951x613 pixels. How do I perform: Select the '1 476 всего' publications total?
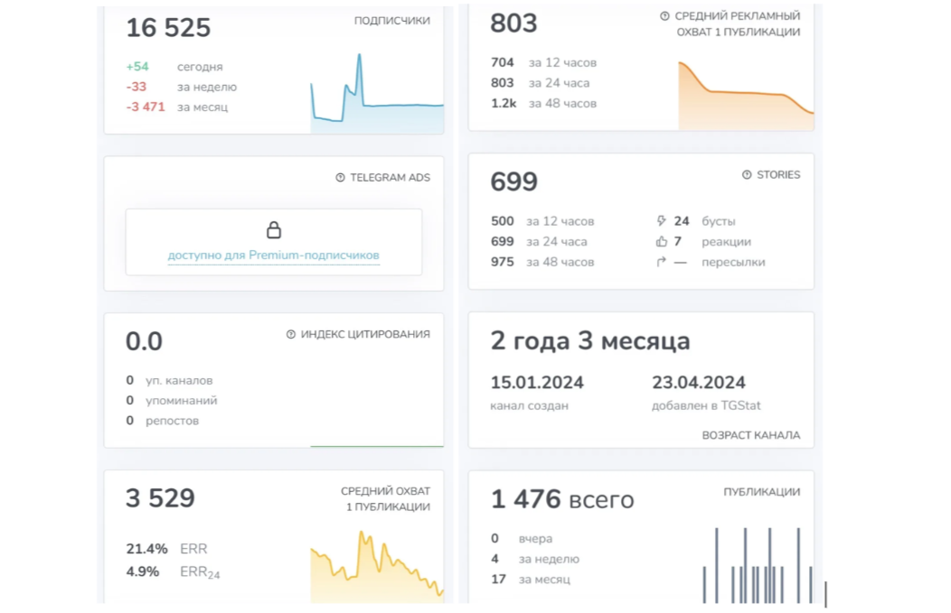(x=561, y=499)
